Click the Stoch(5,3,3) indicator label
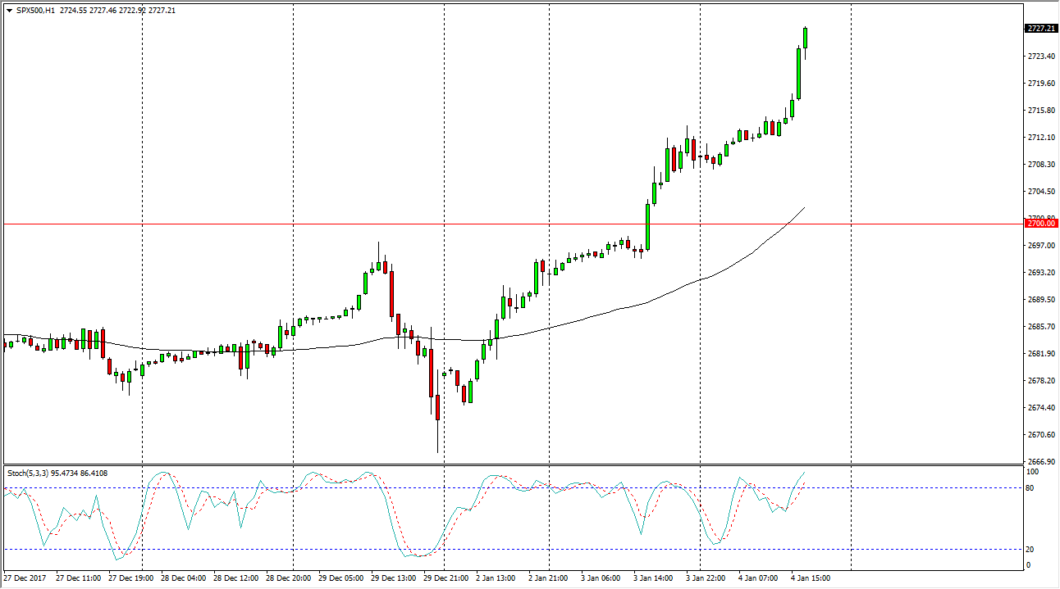Image resolution: width=1060 pixels, height=589 pixels. pos(30,473)
